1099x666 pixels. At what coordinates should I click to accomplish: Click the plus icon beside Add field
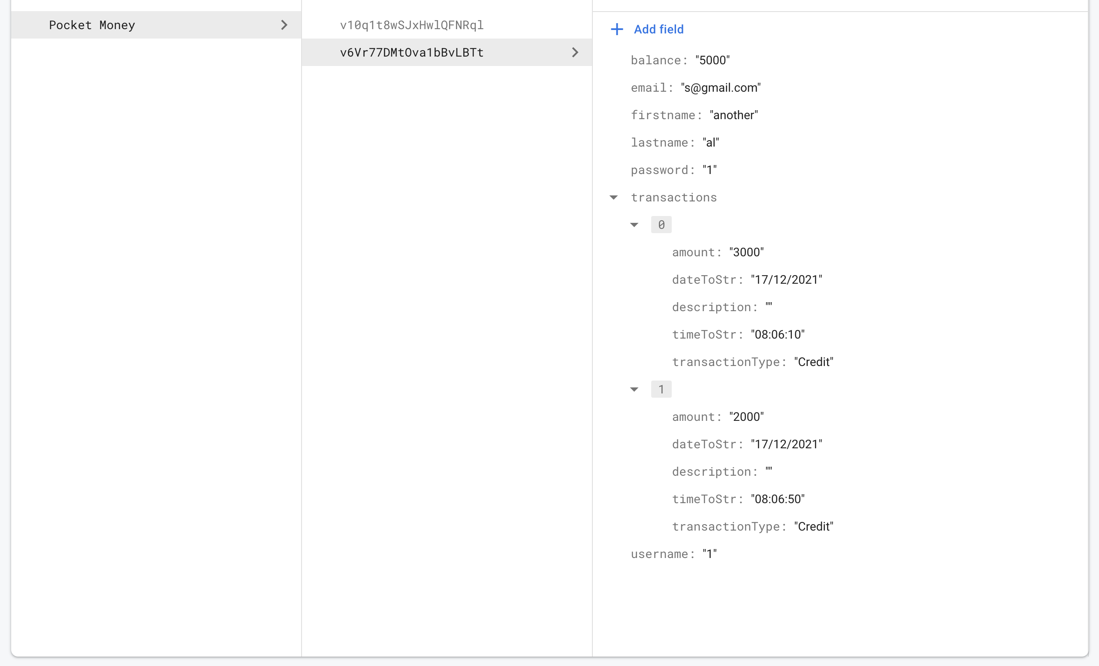pos(616,30)
